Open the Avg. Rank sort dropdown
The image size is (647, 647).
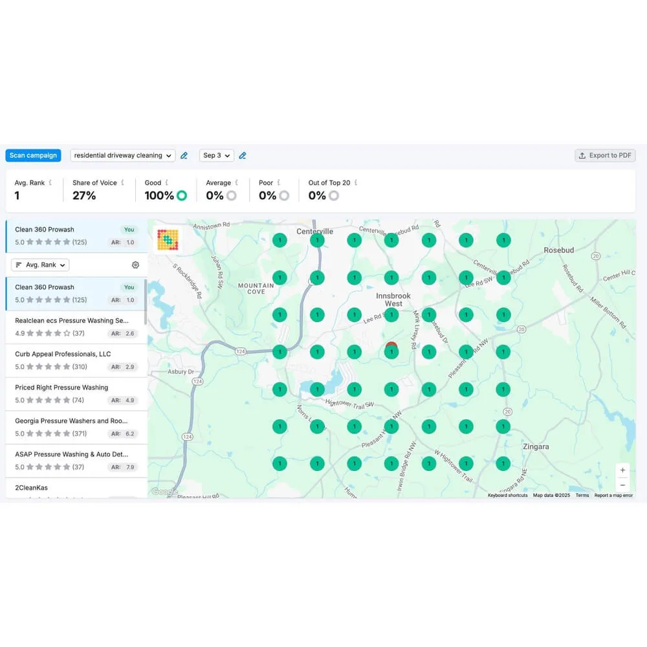tap(40, 265)
